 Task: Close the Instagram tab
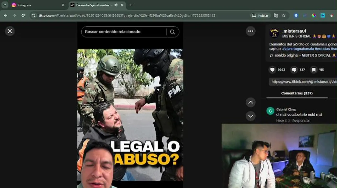[x=63, y=5]
